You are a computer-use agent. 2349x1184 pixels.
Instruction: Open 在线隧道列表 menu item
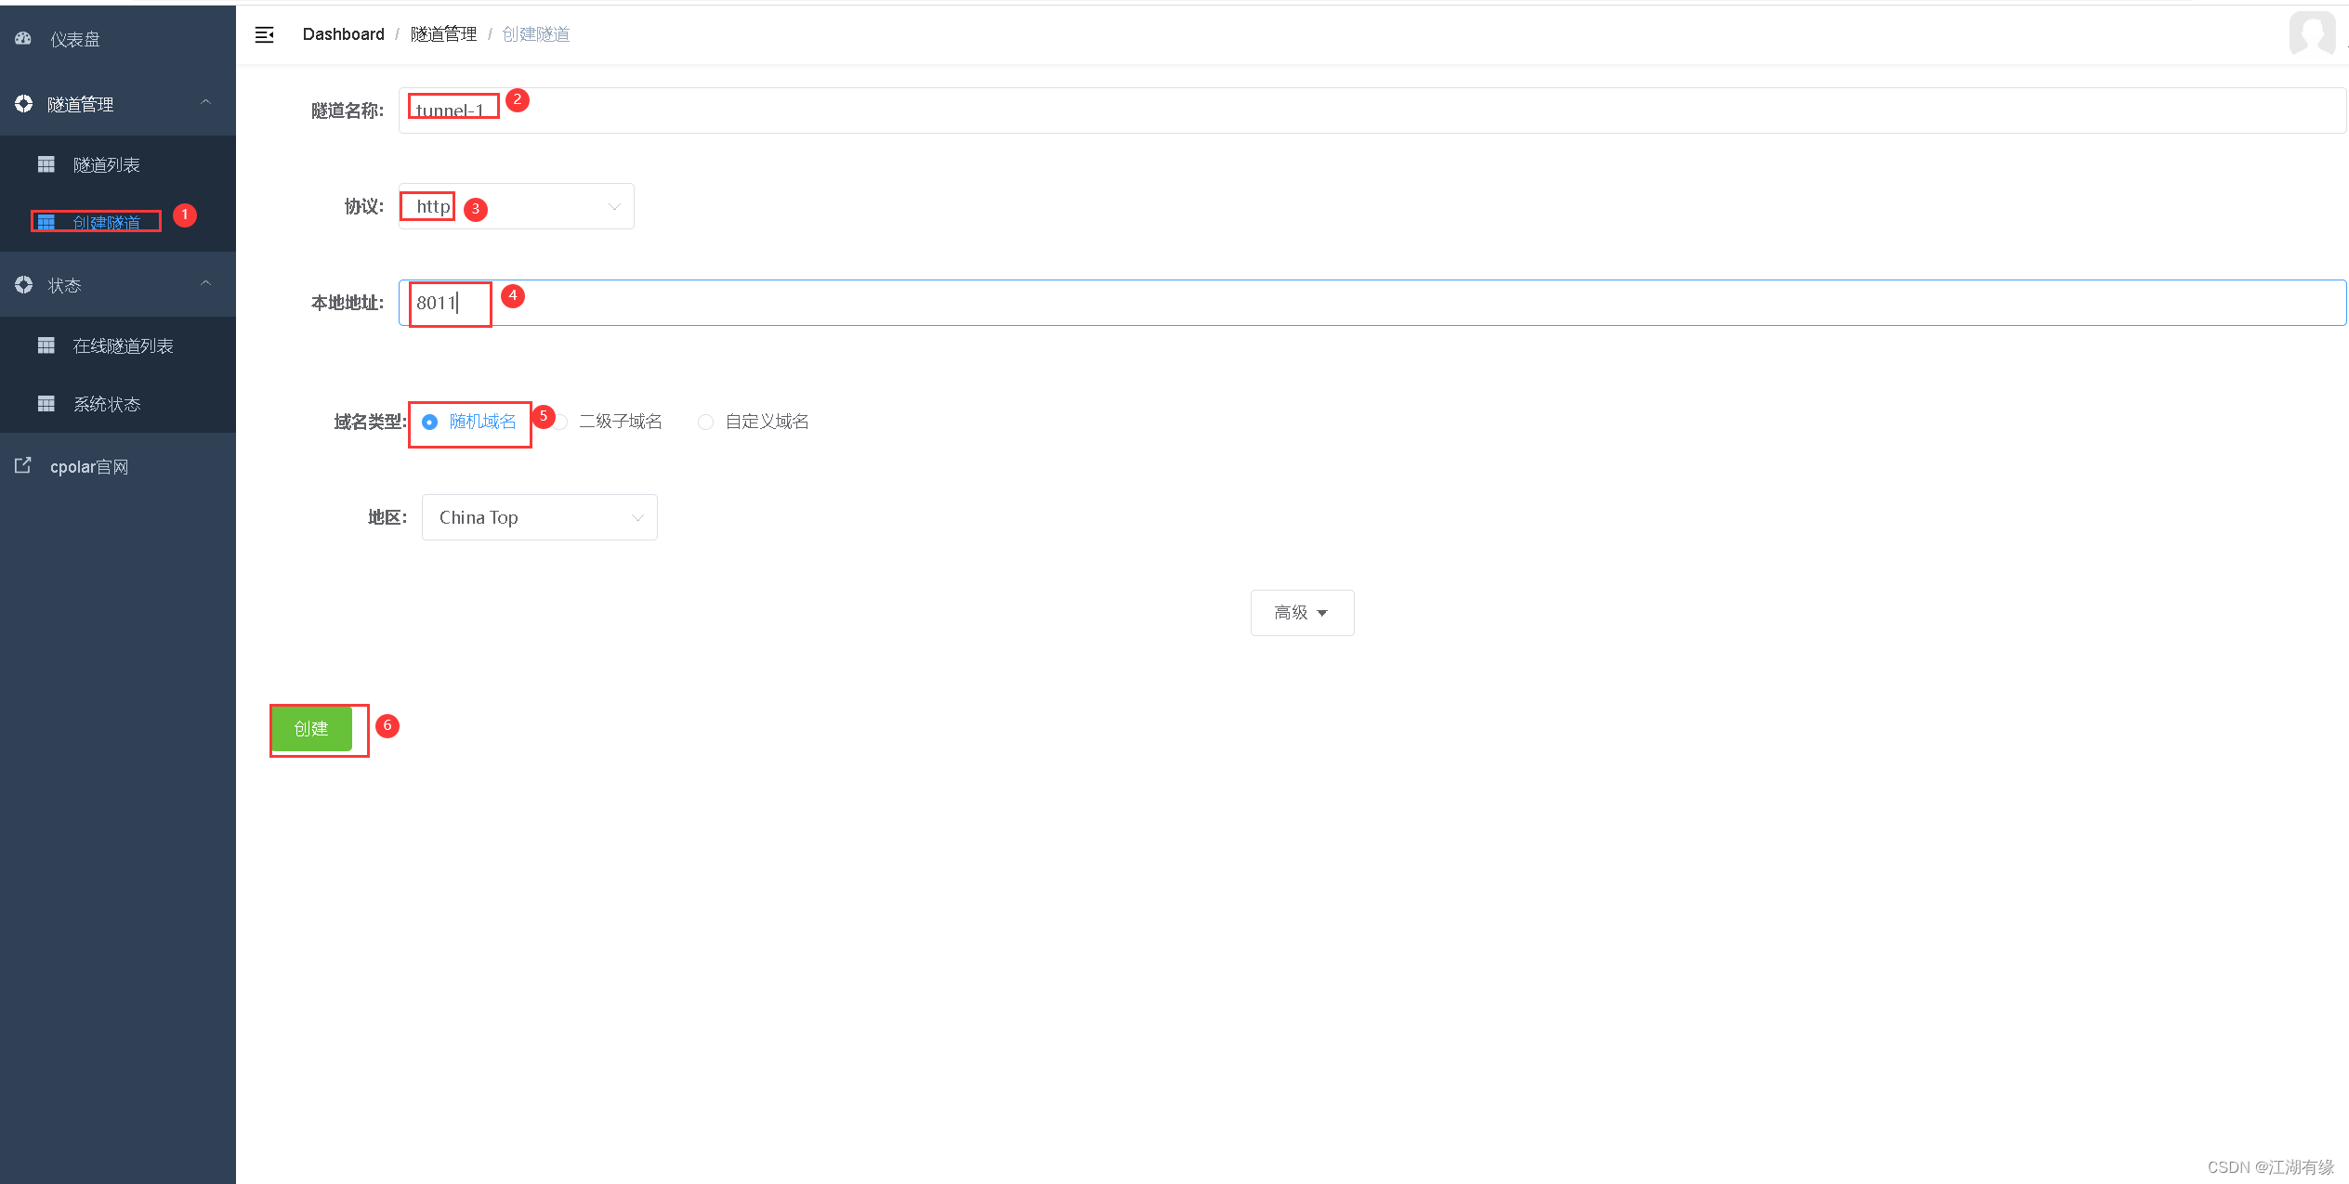[118, 345]
